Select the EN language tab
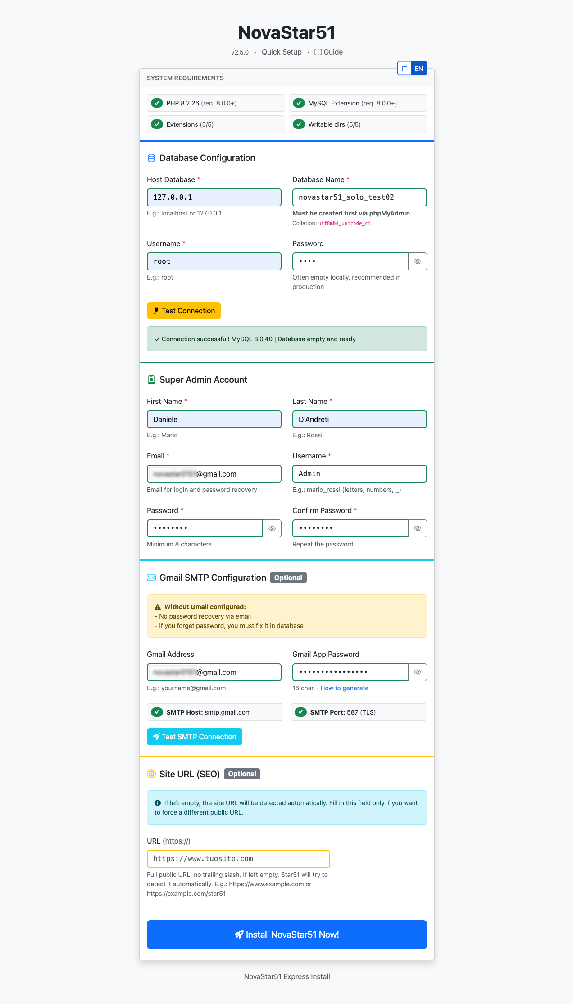This screenshot has width=573, height=1004. (418, 68)
